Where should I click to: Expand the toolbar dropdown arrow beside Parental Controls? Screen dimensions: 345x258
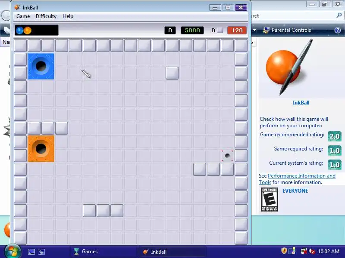254,30
